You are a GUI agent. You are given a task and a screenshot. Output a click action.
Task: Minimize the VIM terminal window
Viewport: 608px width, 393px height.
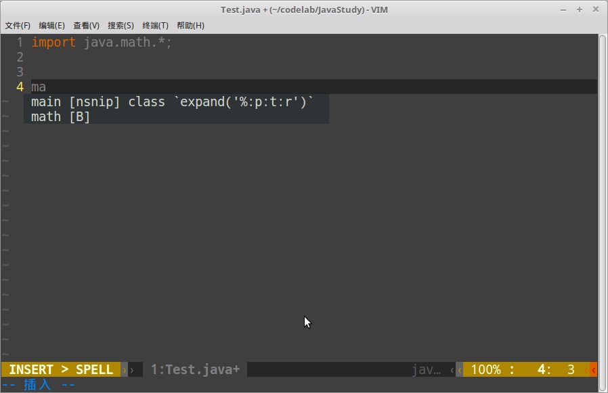(x=563, y=9)
